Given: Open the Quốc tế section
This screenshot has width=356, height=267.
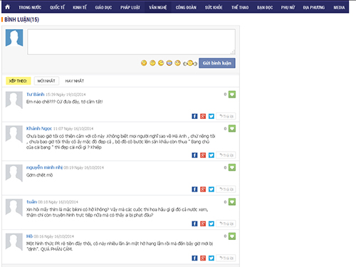Looking at the screenshot, I should (57, 7).
